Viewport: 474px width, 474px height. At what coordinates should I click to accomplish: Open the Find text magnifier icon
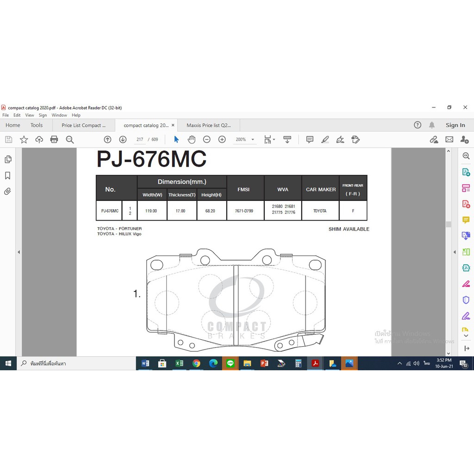click(x=70, y=139)
